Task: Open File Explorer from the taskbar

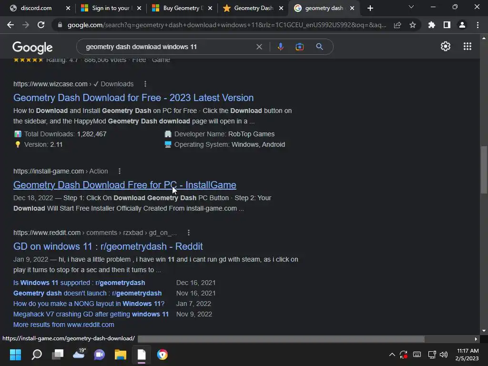Action: pyautogui.click(x=121, y=355)
